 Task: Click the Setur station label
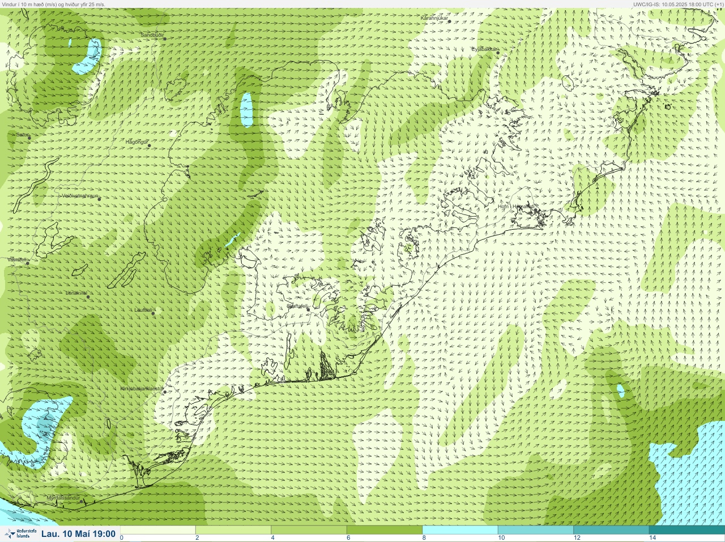(23, 135)
